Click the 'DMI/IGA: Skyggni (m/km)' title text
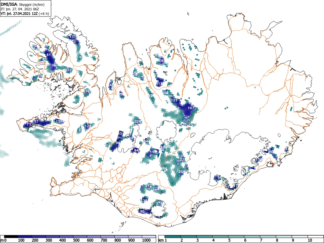This screenshot has width=324, height=243. 23,4
